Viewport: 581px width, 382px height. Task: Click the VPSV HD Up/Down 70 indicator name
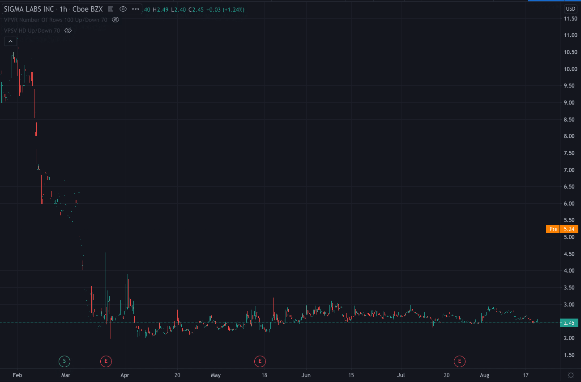click(x=32, y=30)
